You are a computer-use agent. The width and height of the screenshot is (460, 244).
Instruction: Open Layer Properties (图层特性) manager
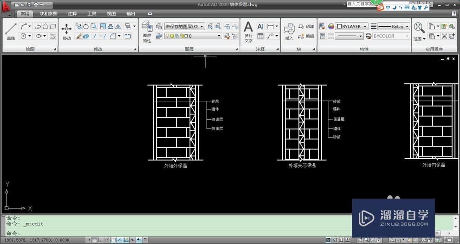coord(147,32)
